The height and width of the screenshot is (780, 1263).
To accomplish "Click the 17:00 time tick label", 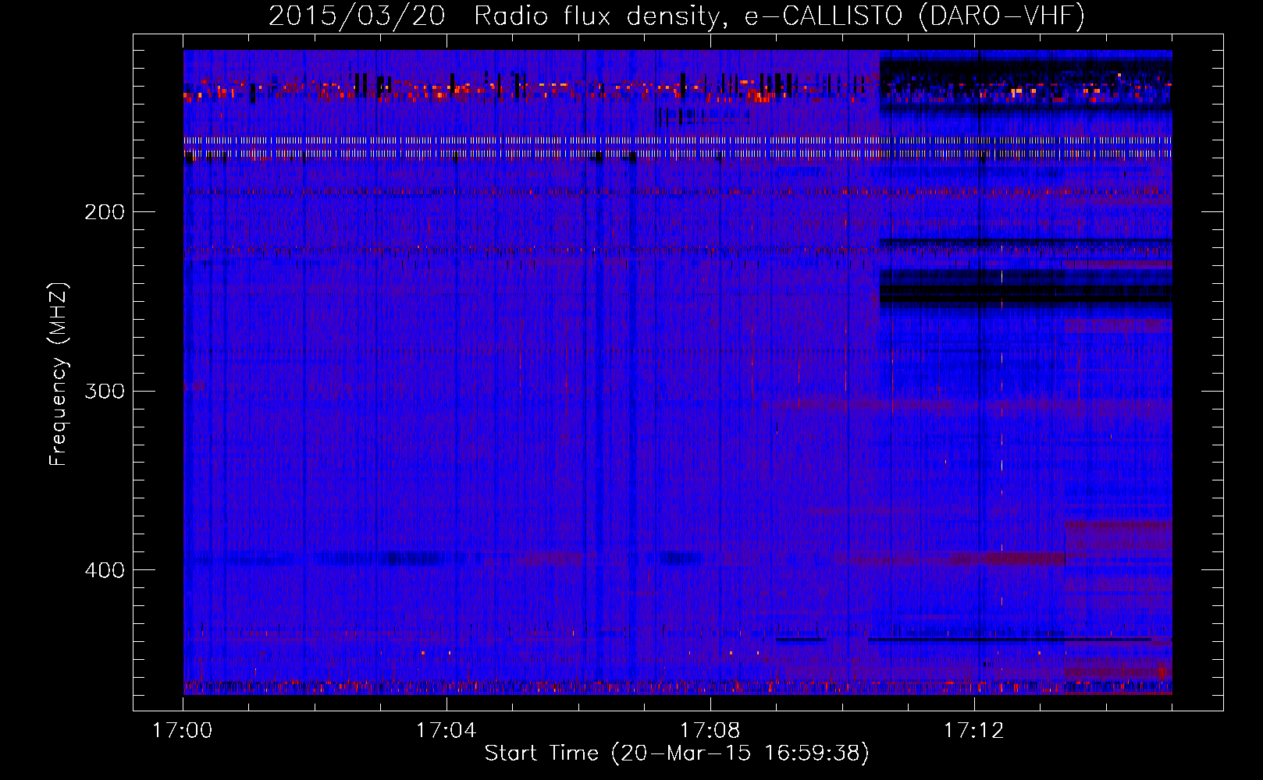I will click(183, 731).
